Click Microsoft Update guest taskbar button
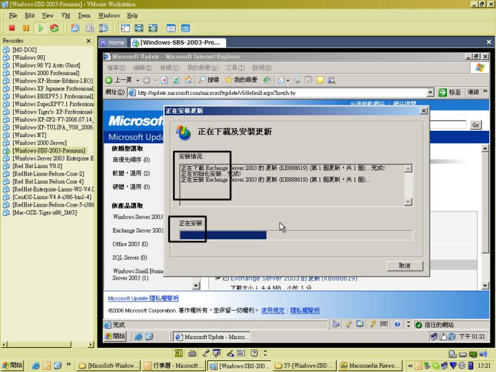Screen dimensions: 496x372 [x=212, y=337]
